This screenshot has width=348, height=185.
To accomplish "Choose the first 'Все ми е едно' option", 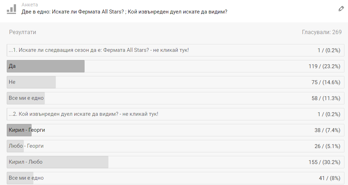I will click(x=176, y=98).
